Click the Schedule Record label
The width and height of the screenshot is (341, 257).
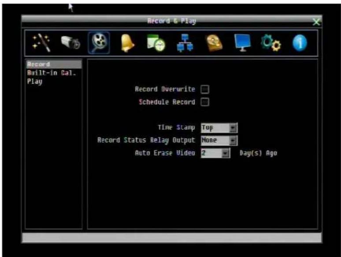point(167,102)
